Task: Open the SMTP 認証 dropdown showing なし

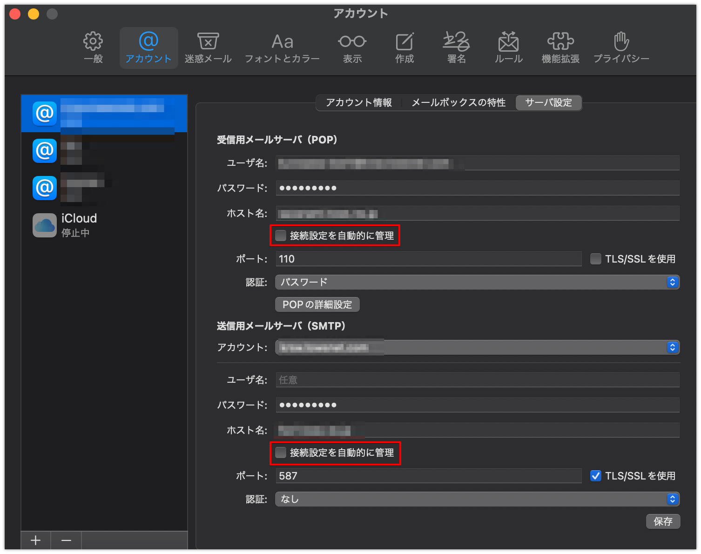Action: coord(477,499)
